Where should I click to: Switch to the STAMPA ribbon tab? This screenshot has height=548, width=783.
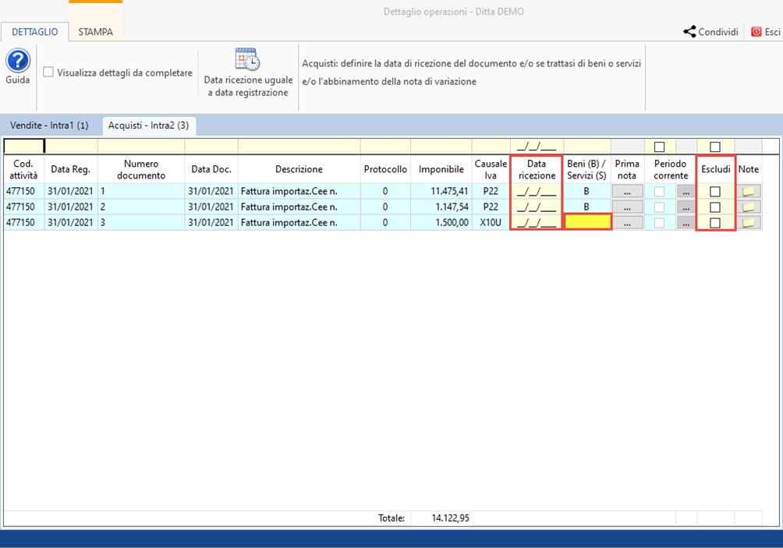(x=95, y=32)
